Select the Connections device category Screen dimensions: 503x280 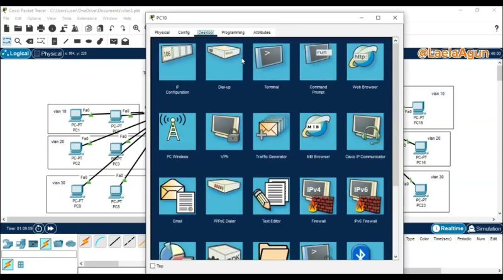click(45, 244)
